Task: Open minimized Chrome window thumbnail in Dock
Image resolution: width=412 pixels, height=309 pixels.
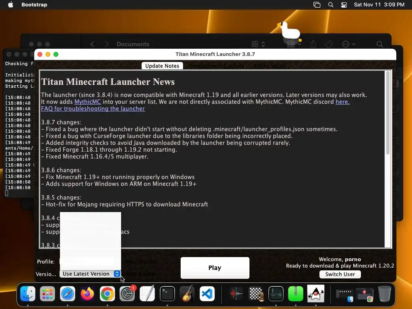Action: click(365, 295)
